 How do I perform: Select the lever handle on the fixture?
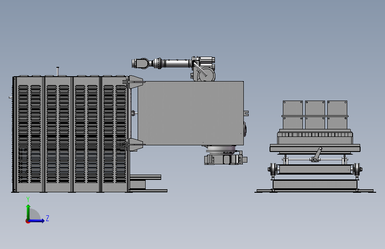click(x=317, y=154)
